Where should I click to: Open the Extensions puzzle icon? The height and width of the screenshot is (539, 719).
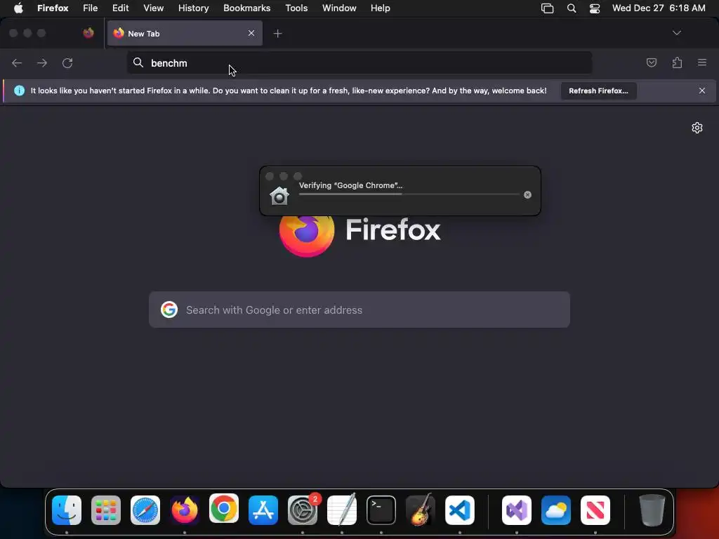tap(678, 62)
